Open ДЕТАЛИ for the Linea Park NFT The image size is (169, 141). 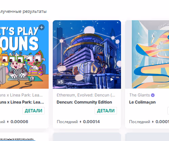33,111
